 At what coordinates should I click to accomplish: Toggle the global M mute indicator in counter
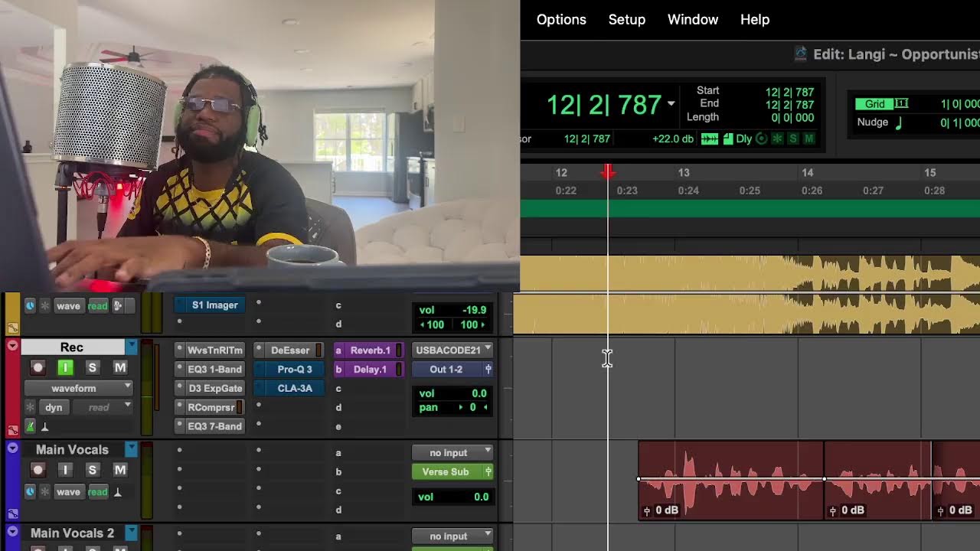[808, 139]
